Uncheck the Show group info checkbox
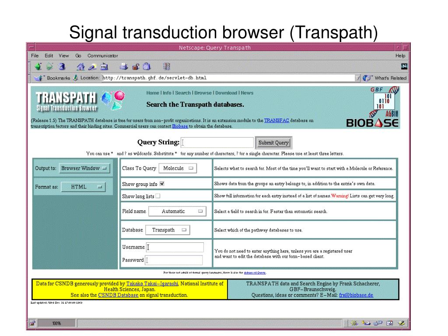 pyautogui.click(x=162, y=184)
